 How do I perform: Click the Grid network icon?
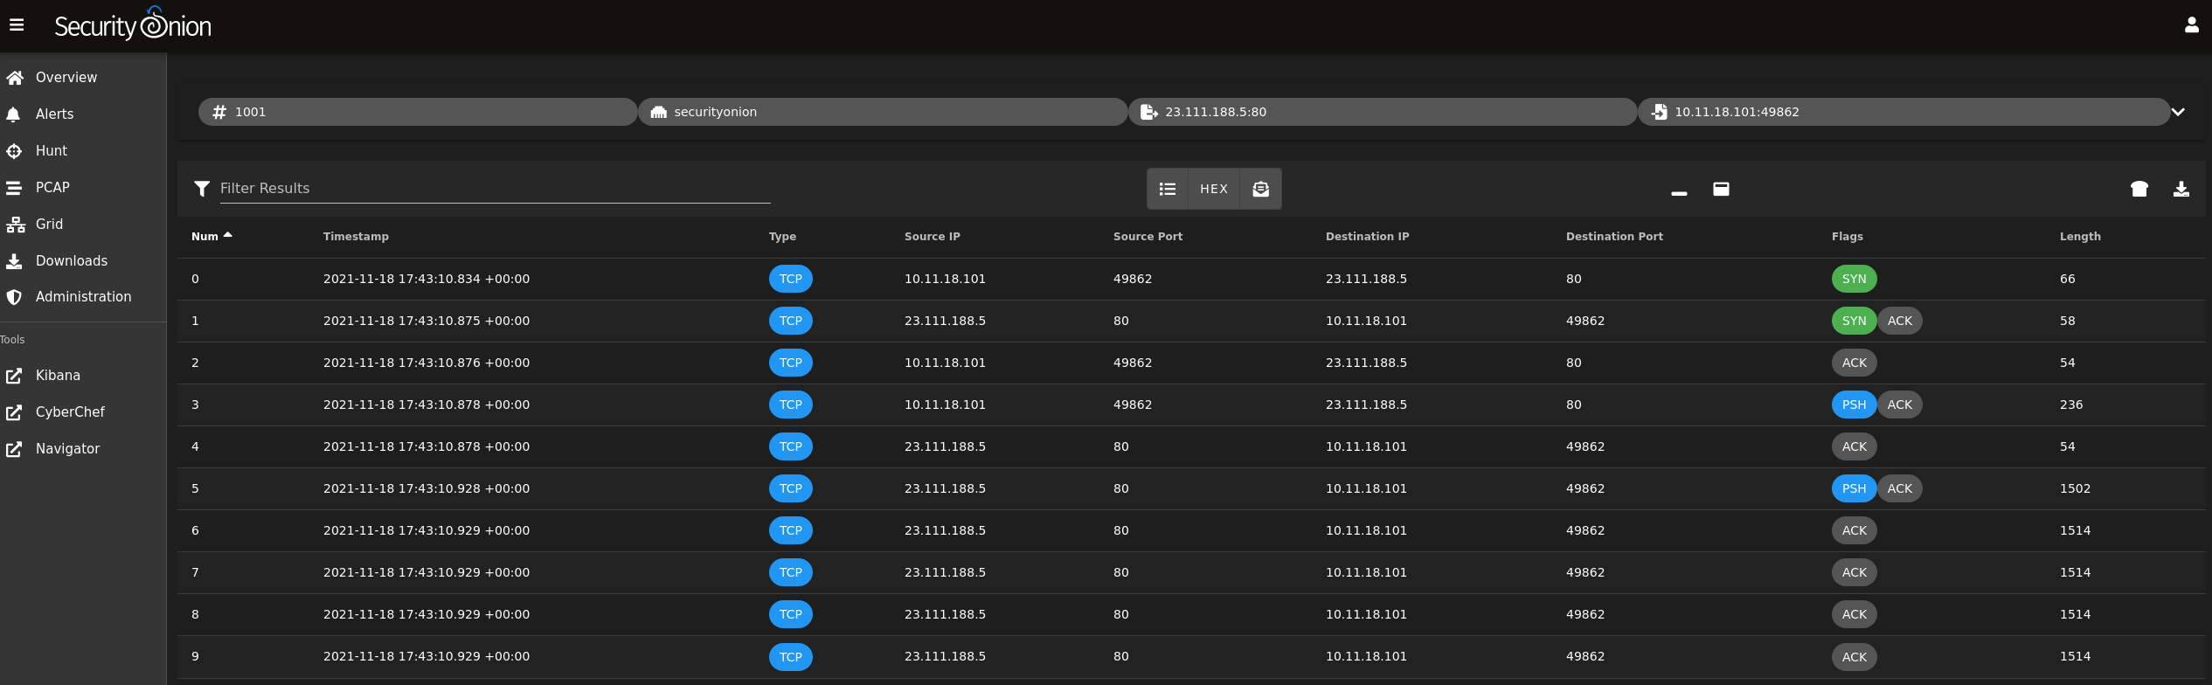[x=15, y=225]
